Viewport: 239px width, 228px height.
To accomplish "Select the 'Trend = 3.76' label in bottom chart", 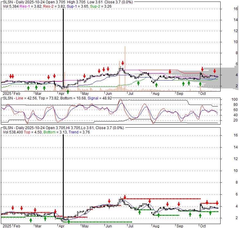I will pos(79,132).
